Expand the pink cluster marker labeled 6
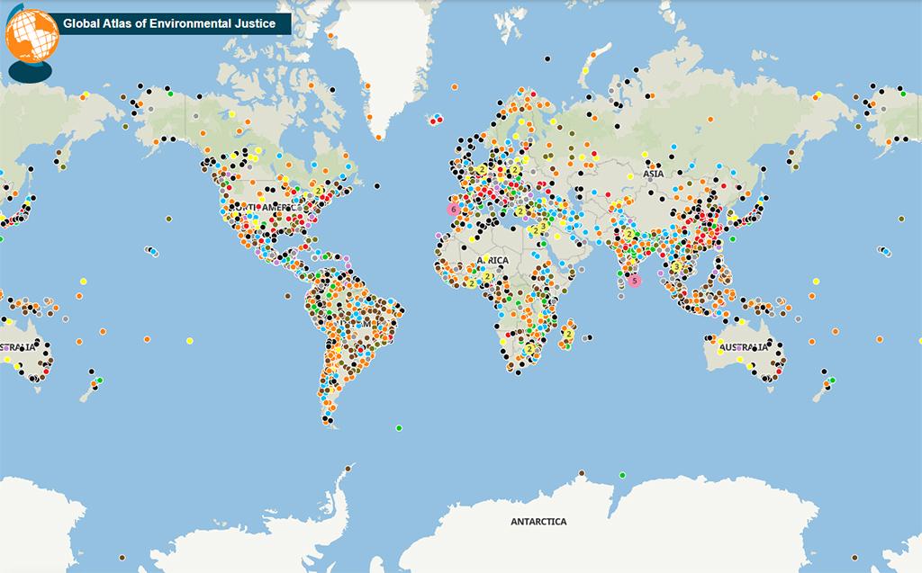This screenshot has width=922, height=573. click(453, 209)
